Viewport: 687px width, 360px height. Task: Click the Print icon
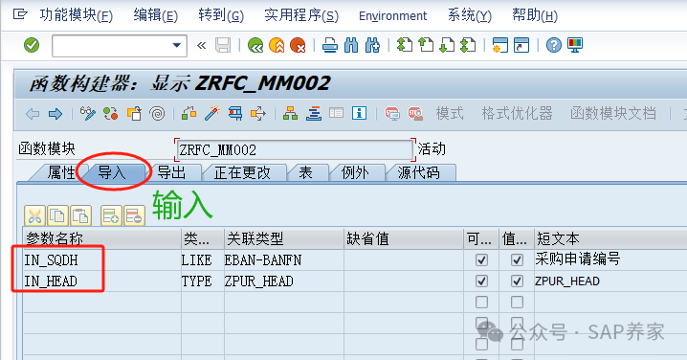pyautogui.click(x=329, y=45)
